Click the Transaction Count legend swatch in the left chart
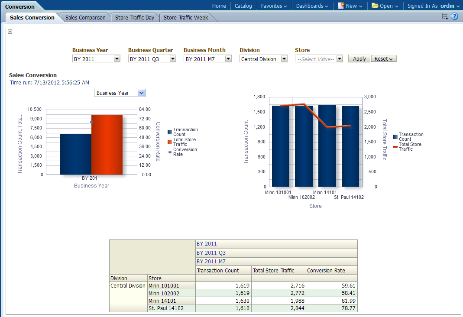The width and height of the screenshot is (463, 317). click(170, 132)
